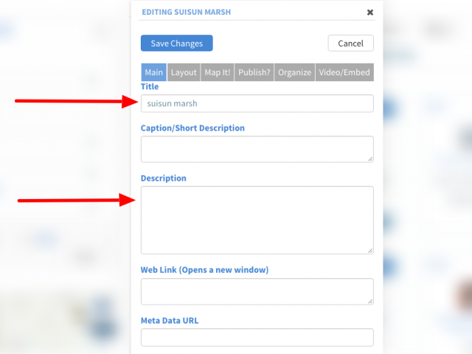Click the Meta Data URL label
The image size is (472, 354).
point(170,321)
